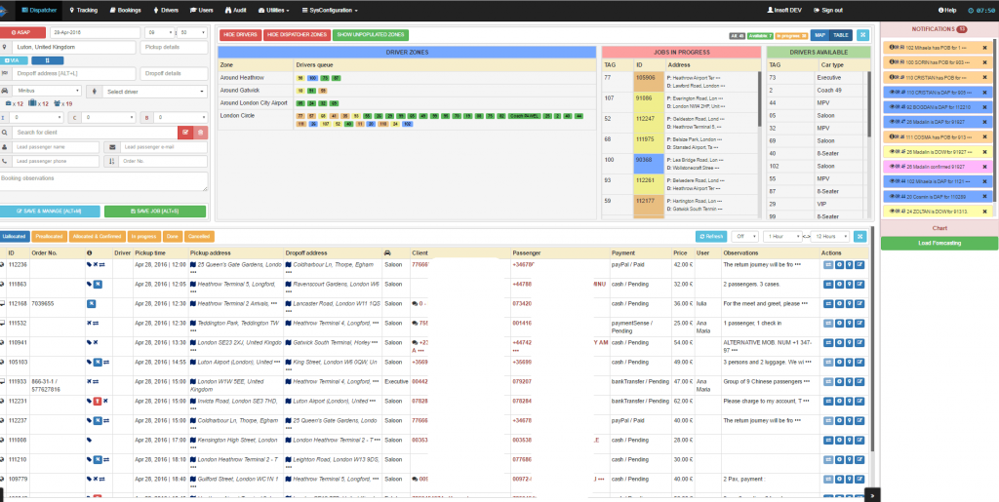Click SAVE JOB button
The width and height of the screenshot is (999, 502).
155,211
